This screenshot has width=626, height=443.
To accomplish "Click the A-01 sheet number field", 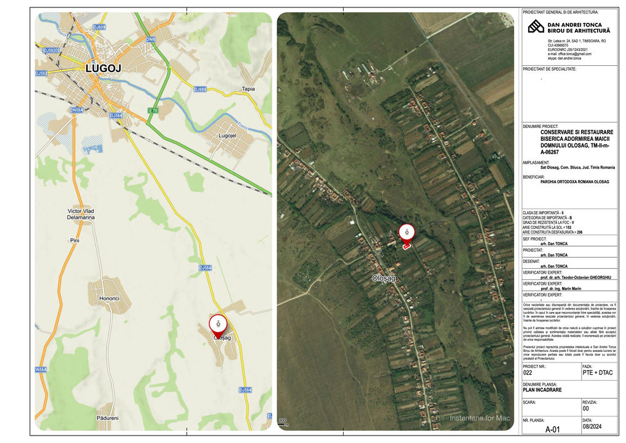I will (553, 430).
